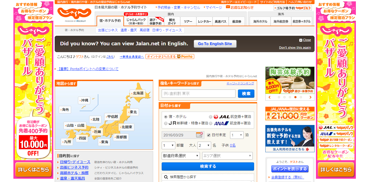Click the Don't show this again link
The height and width of the screenshot is (182, 369).
[295, 47]
